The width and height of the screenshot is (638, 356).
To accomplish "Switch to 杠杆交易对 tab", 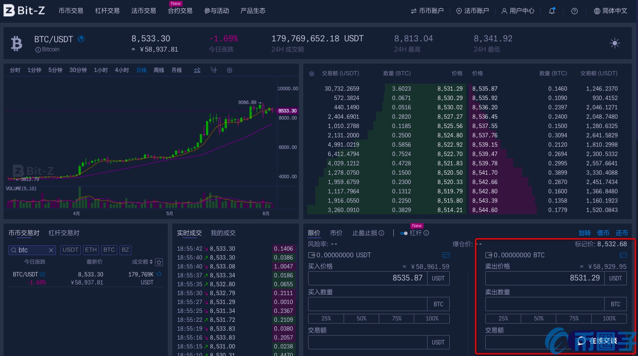I will [64, 233].
